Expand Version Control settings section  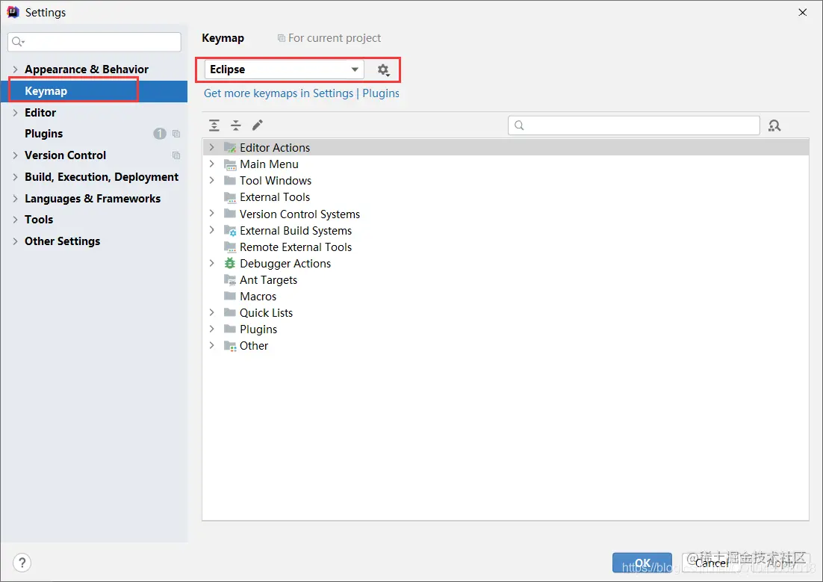[15, 155]
